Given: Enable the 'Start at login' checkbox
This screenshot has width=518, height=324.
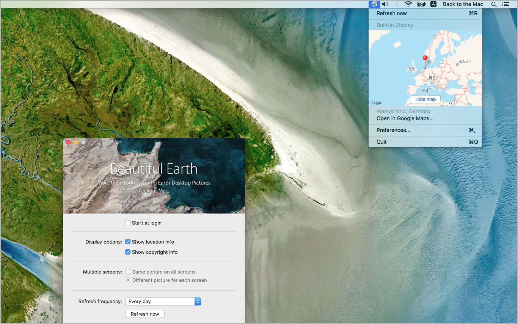Looking at the screenshot, I should pos(128,223).
